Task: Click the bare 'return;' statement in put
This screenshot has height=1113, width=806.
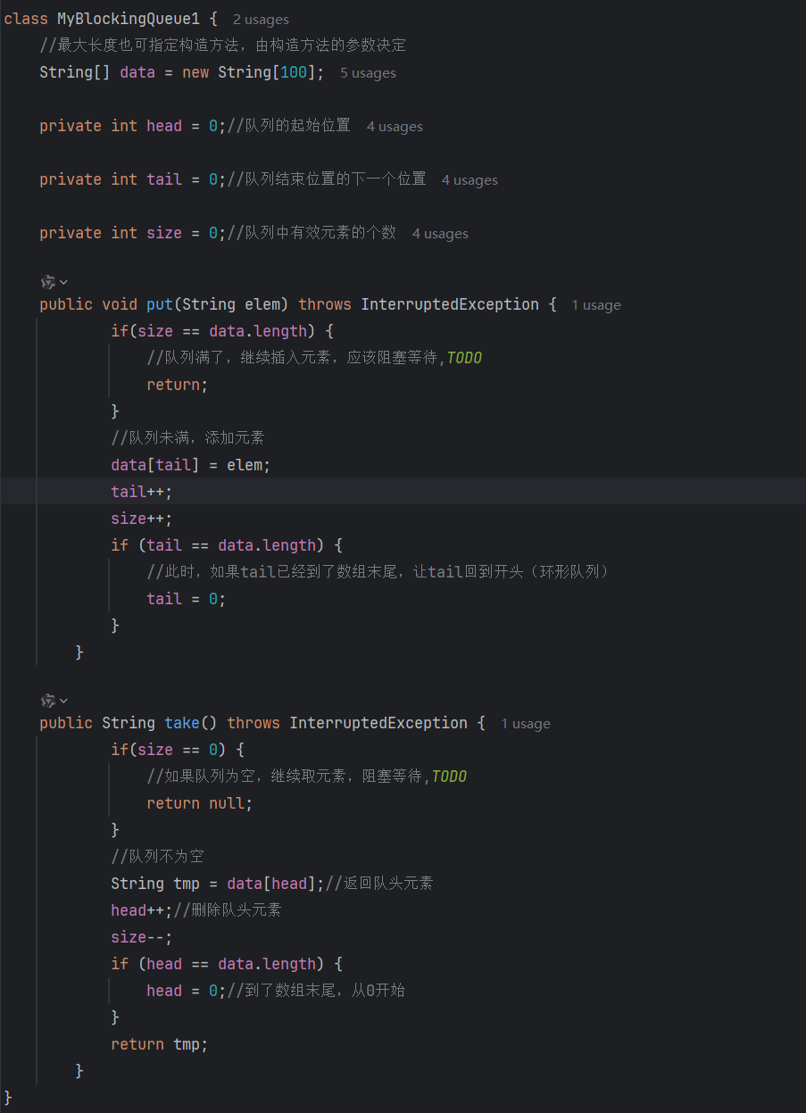Action: (178, 385)
